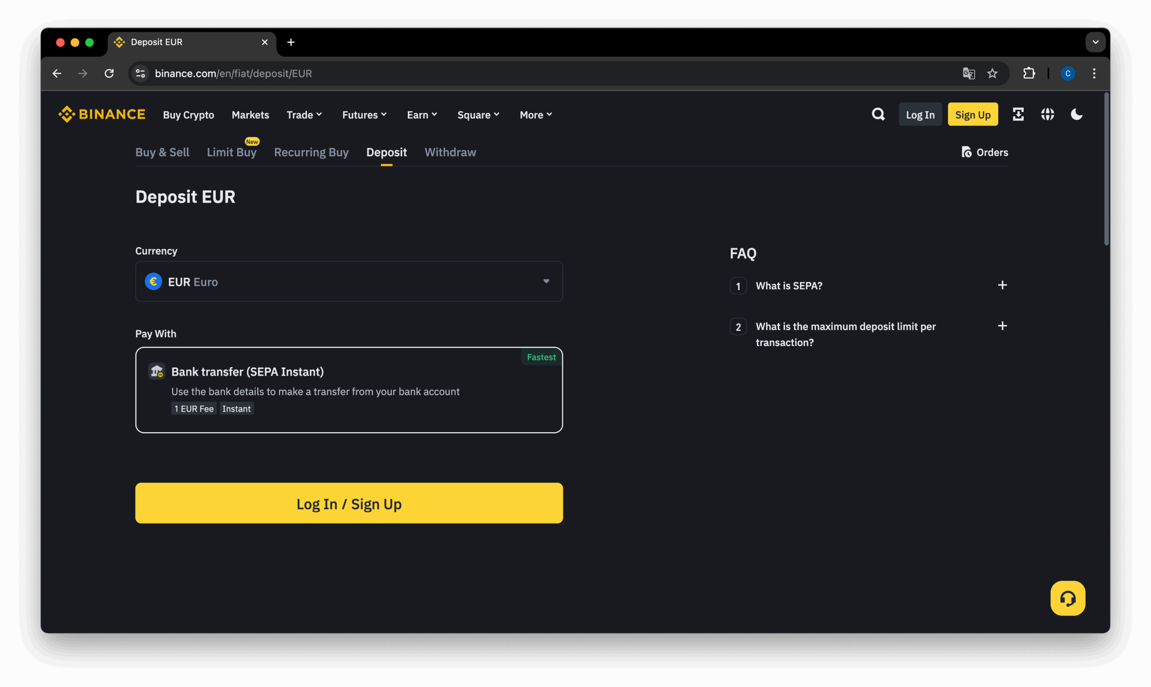Screen dimensions: 1151x687
Task: Toggle dark mode moon icon
Action: (1076, 114)
